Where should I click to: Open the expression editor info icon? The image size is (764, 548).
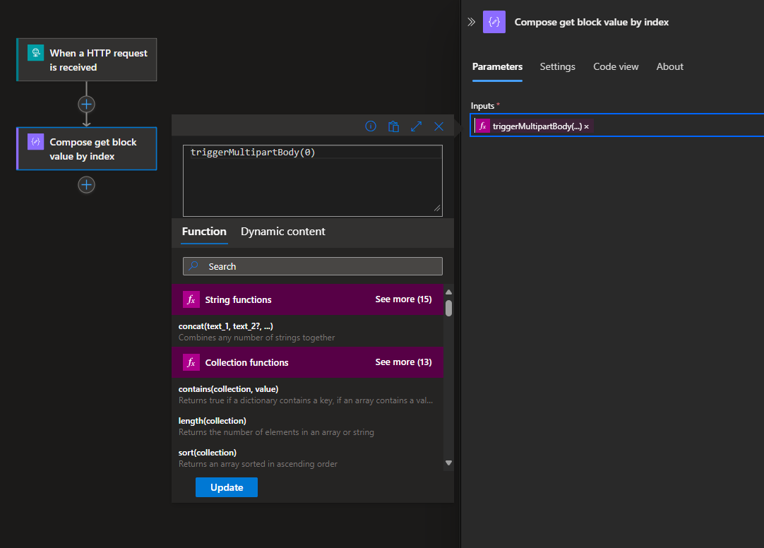pos(371,126)
